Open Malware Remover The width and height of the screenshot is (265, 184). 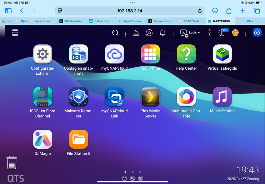coord(78,97)
